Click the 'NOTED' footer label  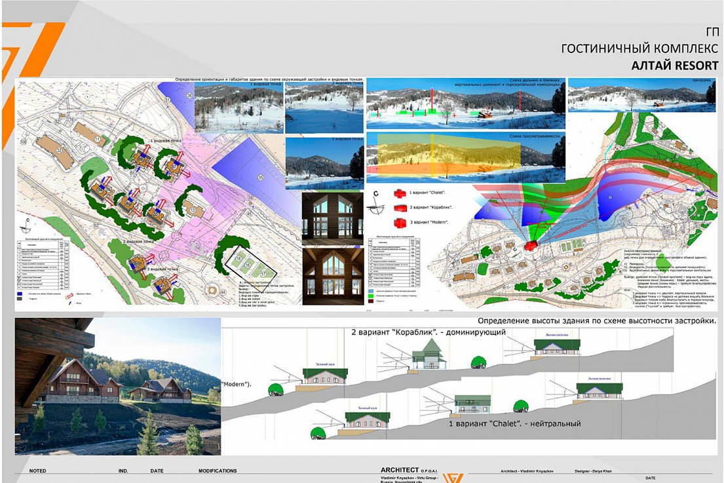tap(37, 471)
